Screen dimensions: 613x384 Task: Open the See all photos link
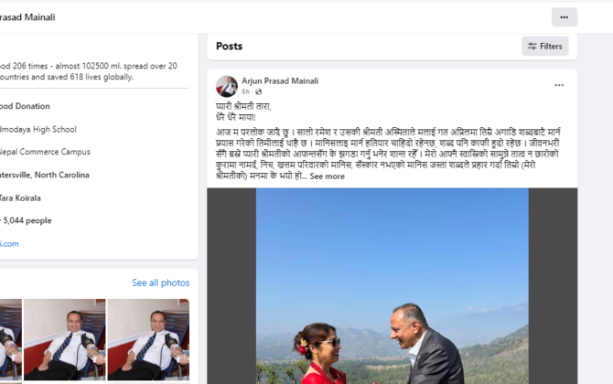(161, 283)
